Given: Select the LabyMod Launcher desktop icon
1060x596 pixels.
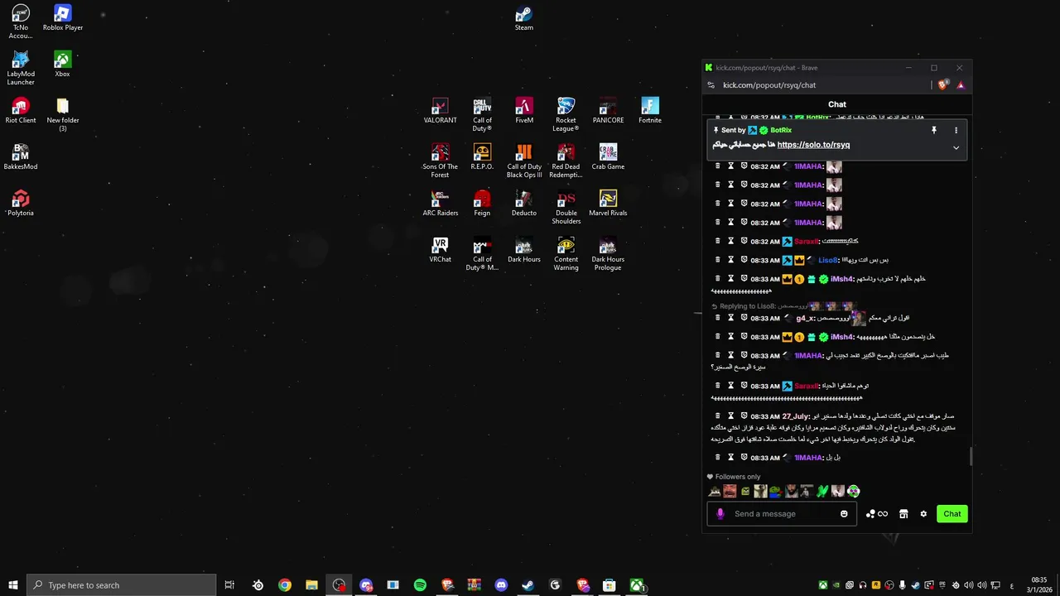Looking at the screenshot, I should coord(21,69).
